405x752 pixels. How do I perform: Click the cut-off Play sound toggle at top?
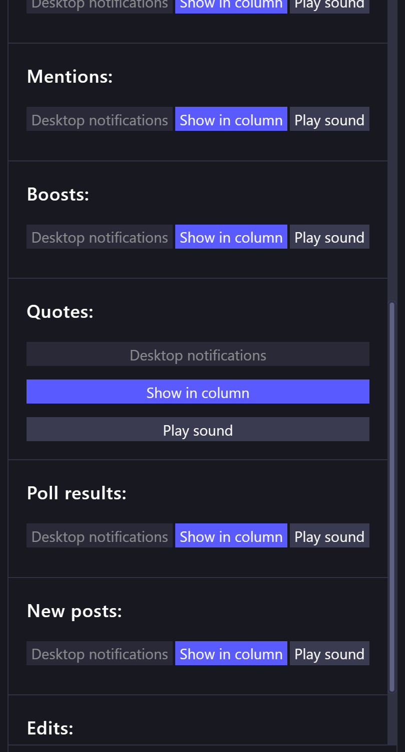329,6
